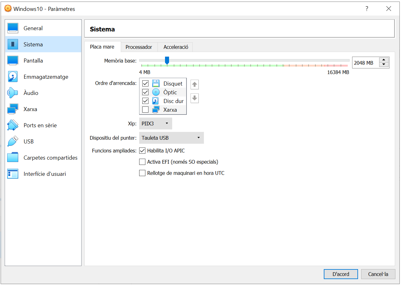Screen dimensions: 401x285
Task: Click the Cancel·la button
Action: click(378, 274)
